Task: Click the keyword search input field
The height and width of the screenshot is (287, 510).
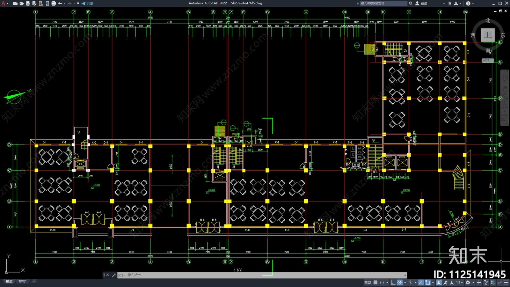Action: (x=383, y=4)
